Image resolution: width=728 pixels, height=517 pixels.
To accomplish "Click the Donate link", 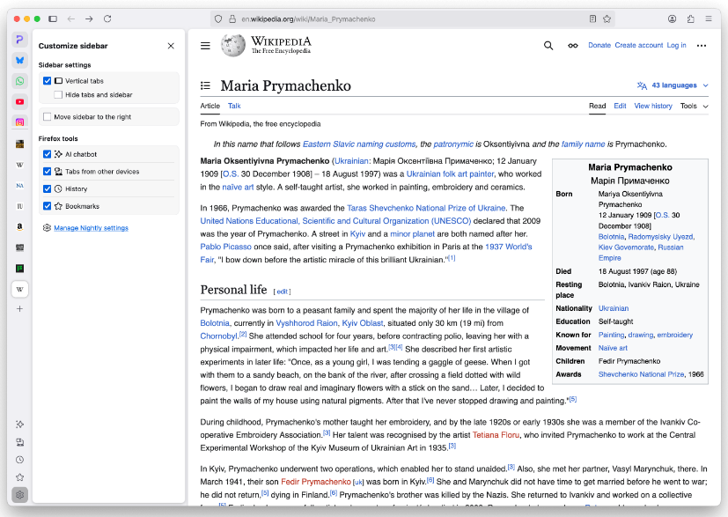I will (599, 46).
